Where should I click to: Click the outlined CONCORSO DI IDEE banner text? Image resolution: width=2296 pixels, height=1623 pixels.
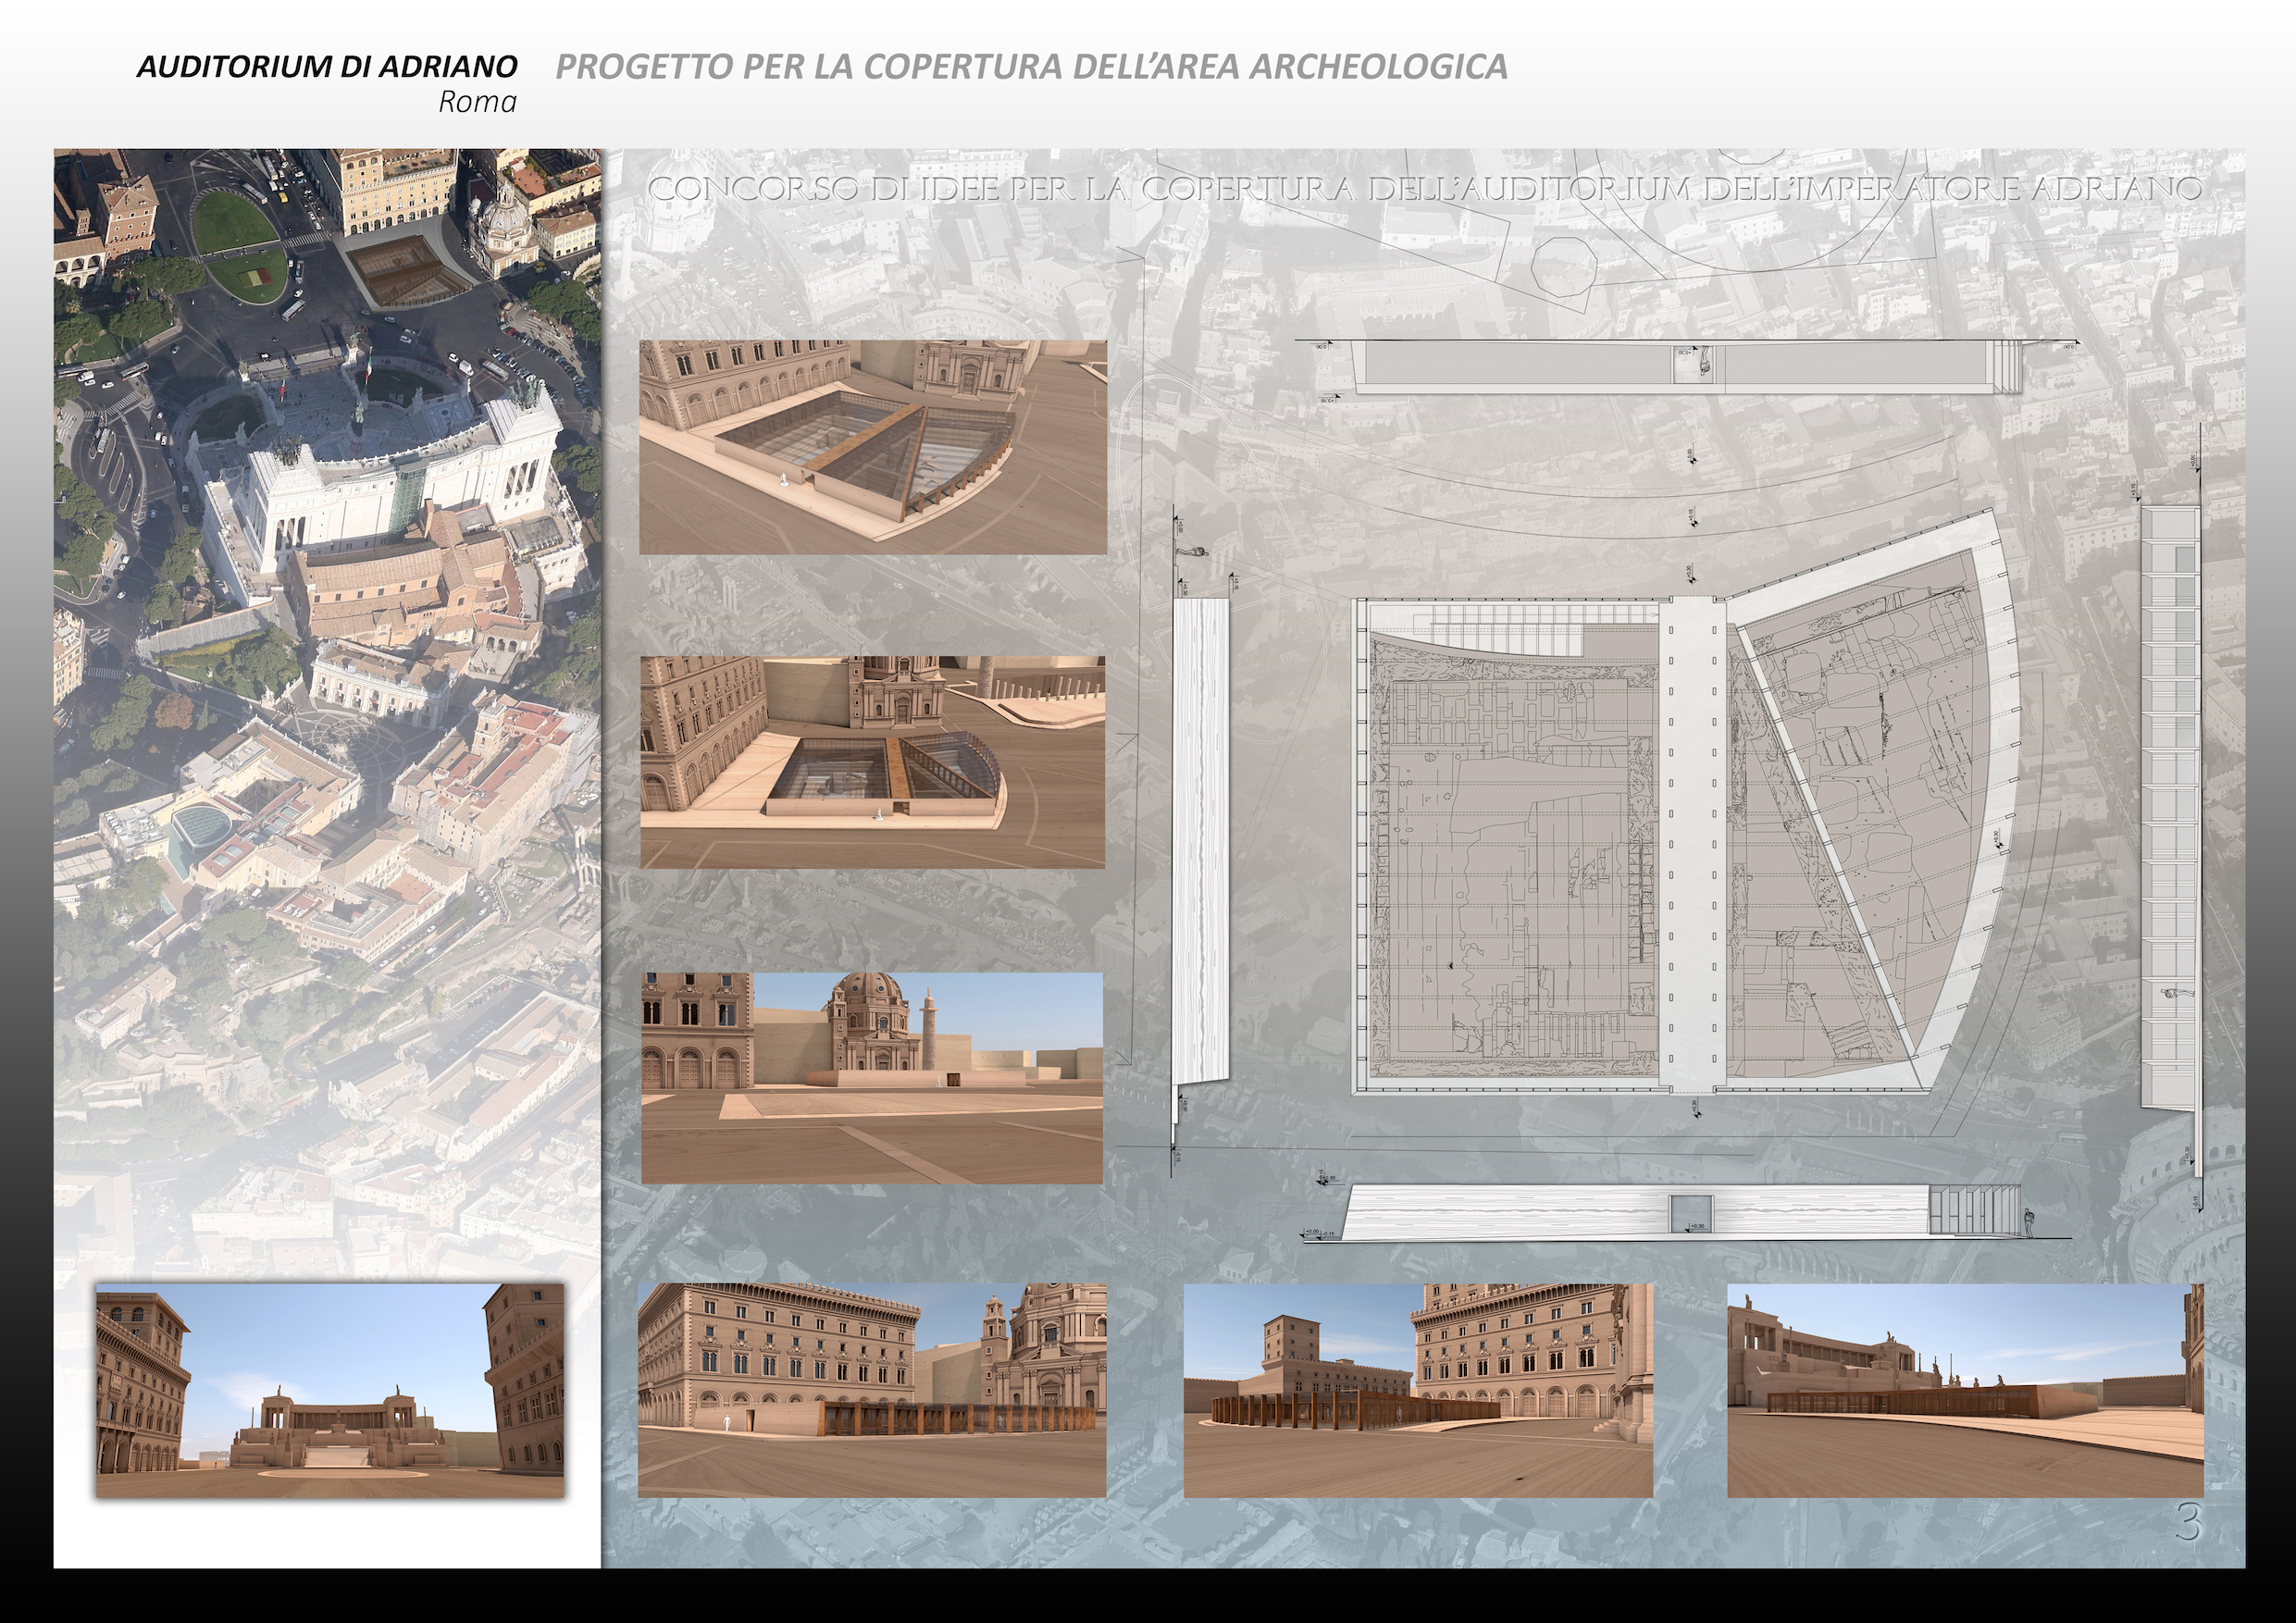point(1424,189)
